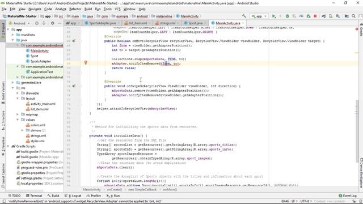
Task: Expand the mipmap folder
Action: coord(18,114)
